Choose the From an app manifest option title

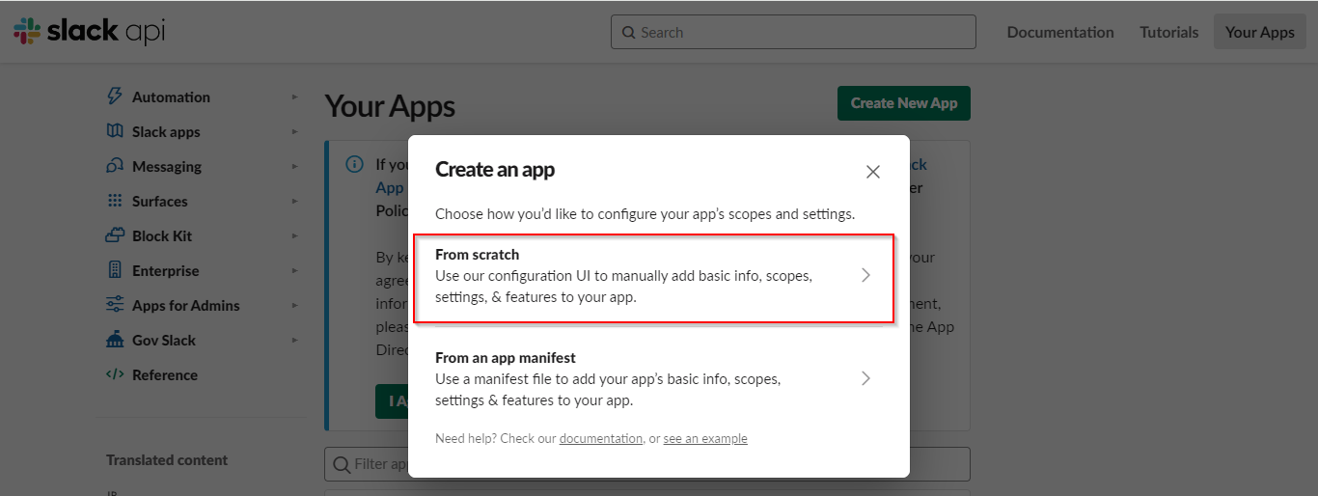pyautogui.click(x=506, y=358)
